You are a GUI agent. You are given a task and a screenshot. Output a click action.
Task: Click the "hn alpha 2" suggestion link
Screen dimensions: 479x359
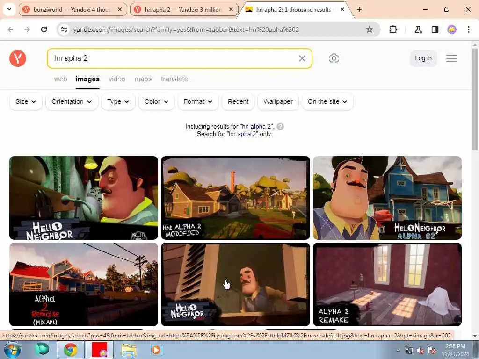[x=256, y=126]
